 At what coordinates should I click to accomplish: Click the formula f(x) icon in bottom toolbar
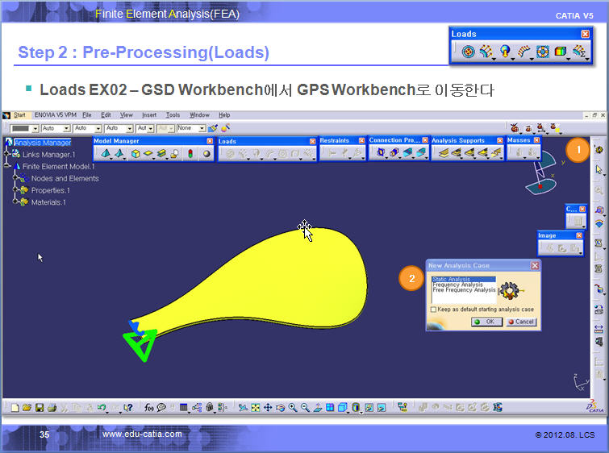[150, 408]
